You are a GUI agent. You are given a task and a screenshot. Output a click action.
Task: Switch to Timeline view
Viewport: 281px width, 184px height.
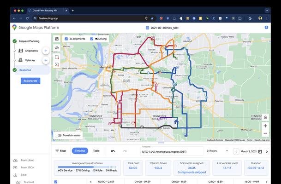tap(80, 151)
